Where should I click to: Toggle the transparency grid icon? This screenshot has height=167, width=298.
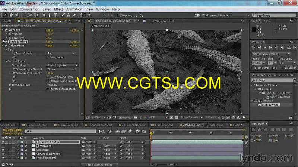(x=176, y=118)
